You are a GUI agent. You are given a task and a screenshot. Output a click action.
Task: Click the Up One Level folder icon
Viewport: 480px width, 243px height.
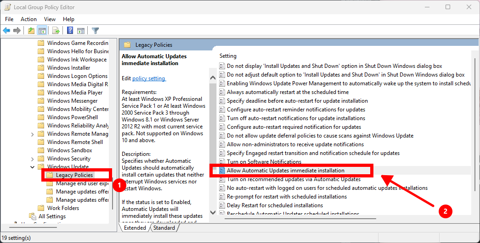coord(31,31)
